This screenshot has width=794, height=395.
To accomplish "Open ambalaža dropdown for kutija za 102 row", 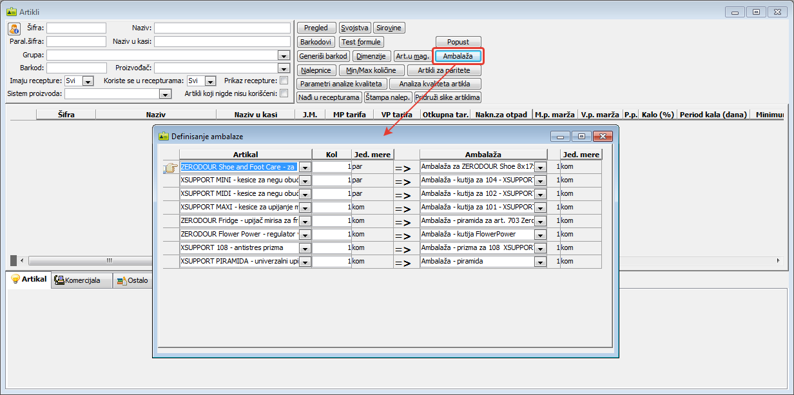I will [x=540, y=194].
